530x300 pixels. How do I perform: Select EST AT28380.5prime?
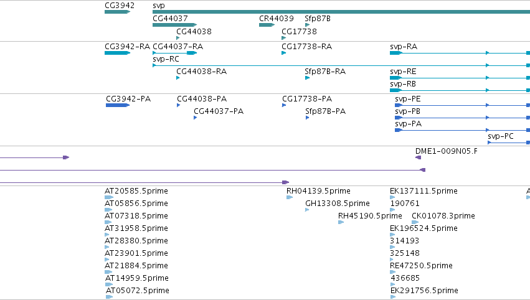tap(107, 247)
